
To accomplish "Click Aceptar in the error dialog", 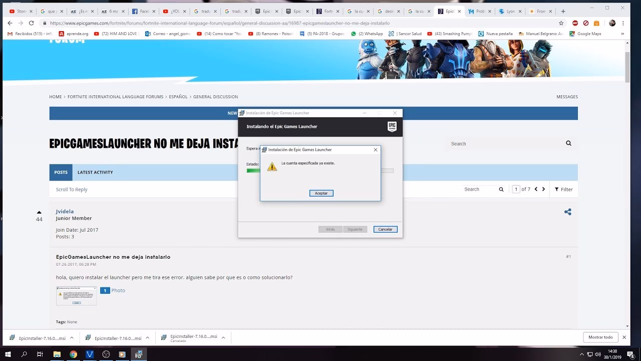I will point(321,193).
